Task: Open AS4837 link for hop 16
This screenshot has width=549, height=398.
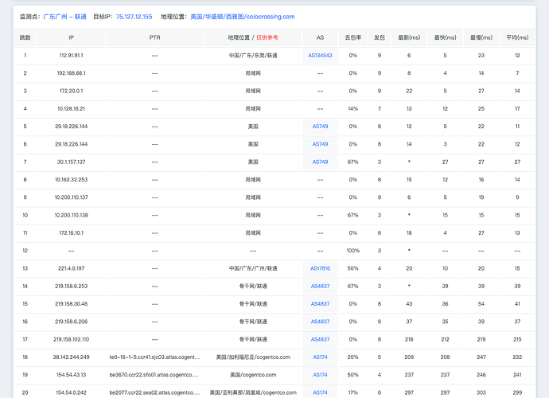Action: coord(320,322)
